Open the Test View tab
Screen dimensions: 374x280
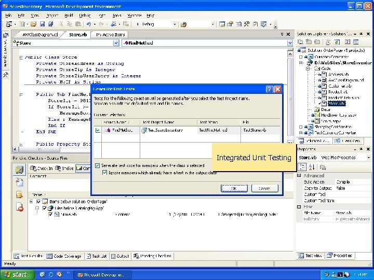click(x=311, y=256)
